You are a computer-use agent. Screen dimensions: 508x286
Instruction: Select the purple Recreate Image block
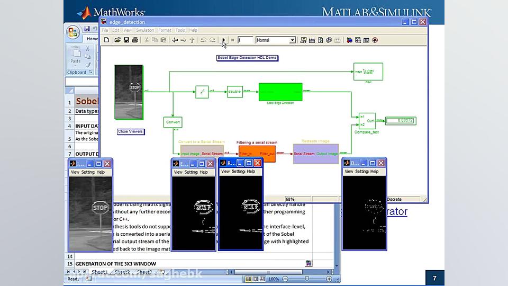(x=316, y=154)
